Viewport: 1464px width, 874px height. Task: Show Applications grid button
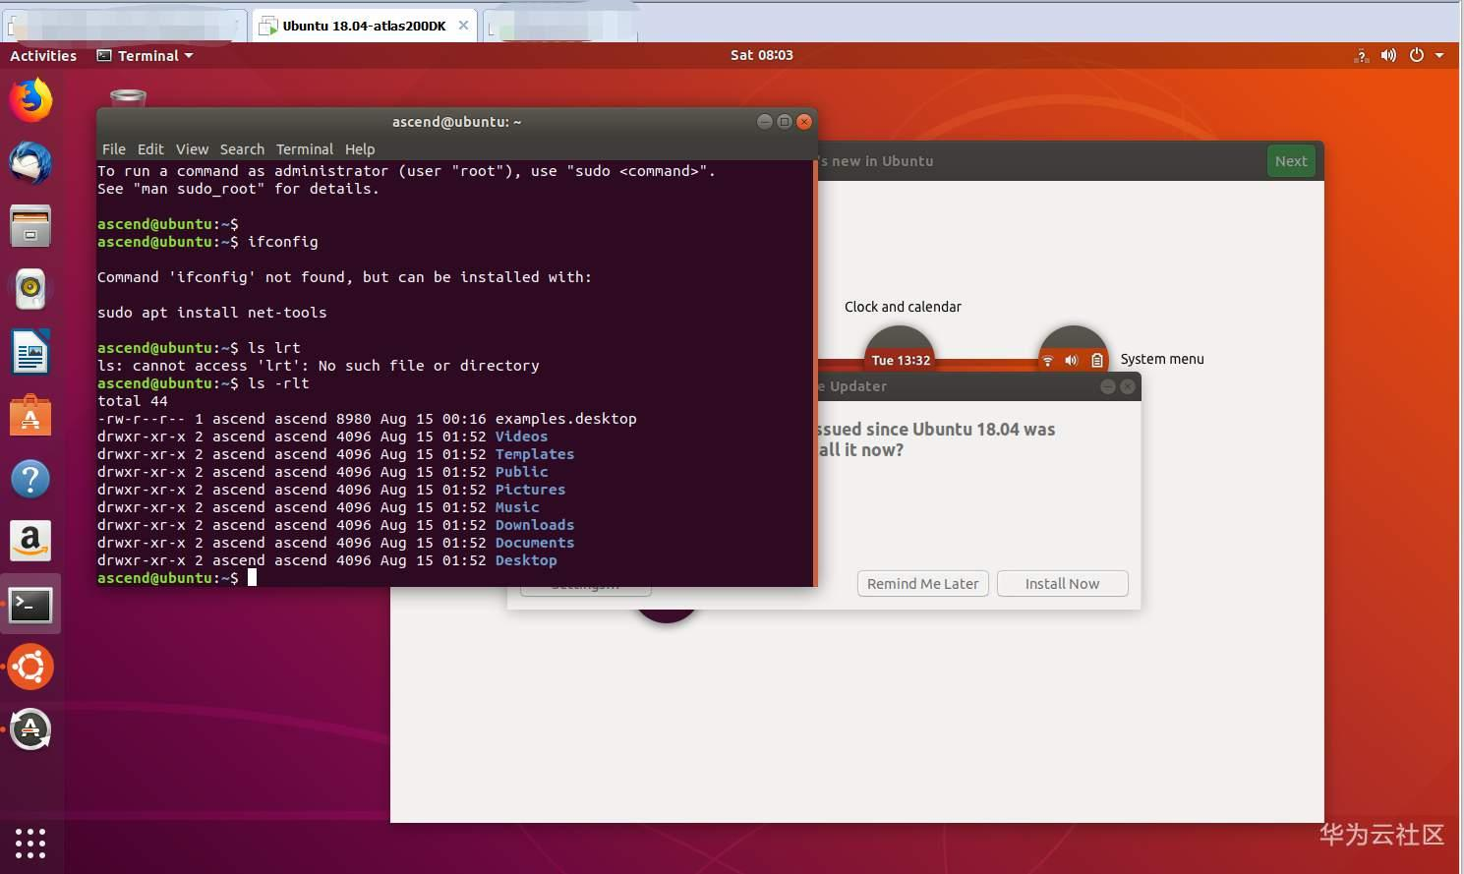point(30,843)
